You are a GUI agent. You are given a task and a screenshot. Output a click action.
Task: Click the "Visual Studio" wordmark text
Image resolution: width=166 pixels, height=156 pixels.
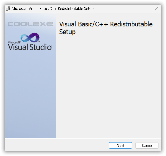click(x=30, y=47)
